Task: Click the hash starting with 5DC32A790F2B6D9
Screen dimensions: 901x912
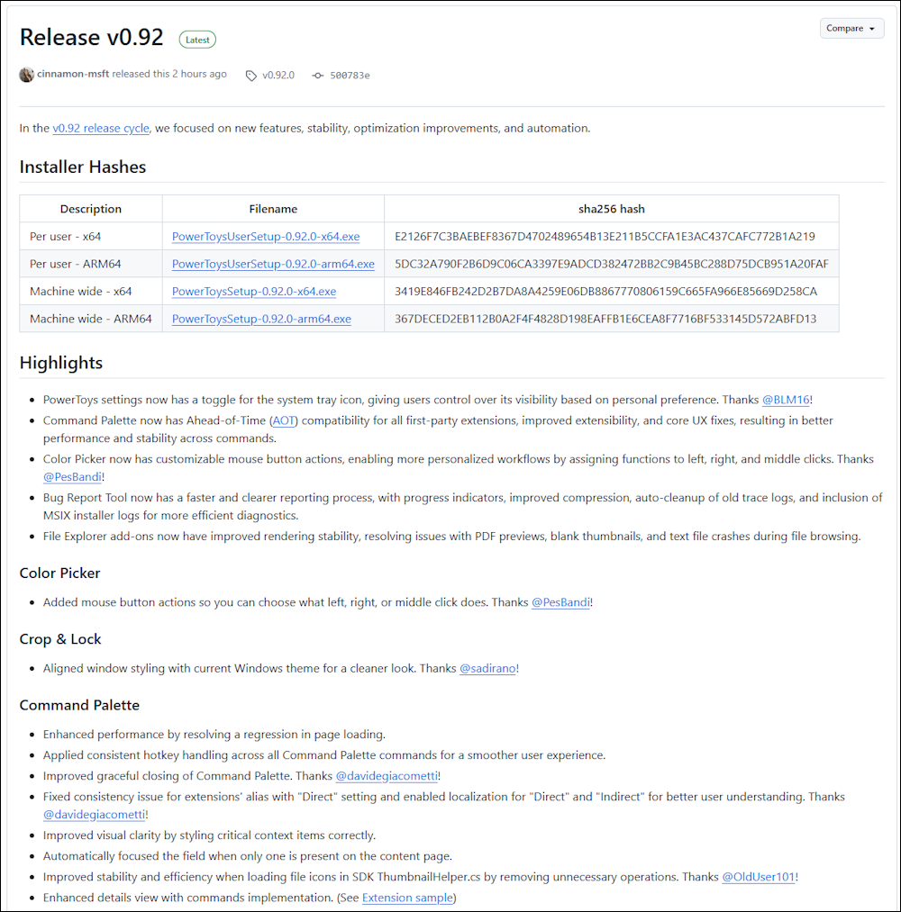Action: 611,264
